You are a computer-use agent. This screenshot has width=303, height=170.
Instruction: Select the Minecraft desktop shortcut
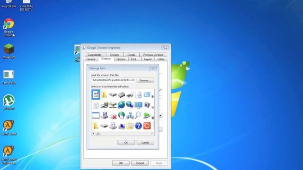[x=9, y=51]
